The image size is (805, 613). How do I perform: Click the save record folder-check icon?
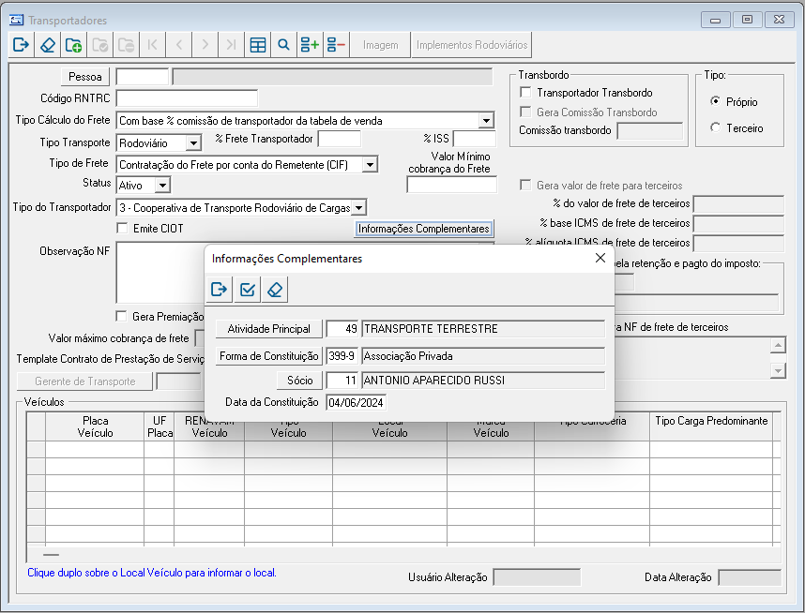point(100,45)
